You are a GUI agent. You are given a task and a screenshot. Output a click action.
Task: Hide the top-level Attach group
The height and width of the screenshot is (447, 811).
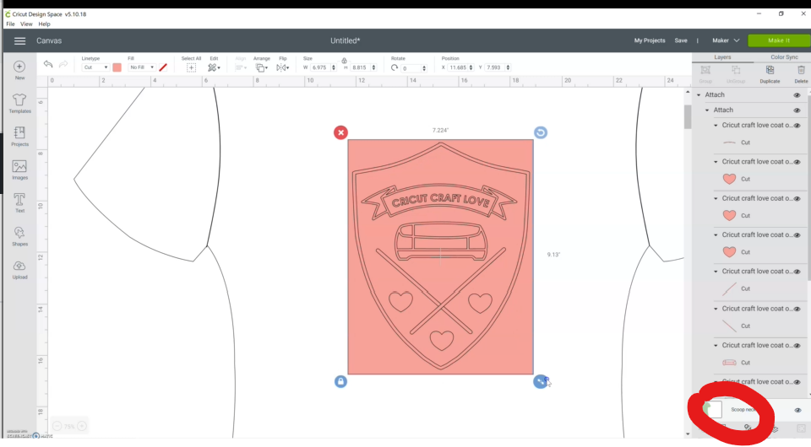click(x=797, y=95)
